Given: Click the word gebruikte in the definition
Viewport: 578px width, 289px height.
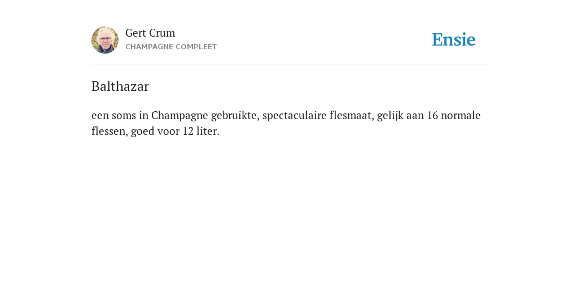Looking at the screenshot, I should coord(235,116).
